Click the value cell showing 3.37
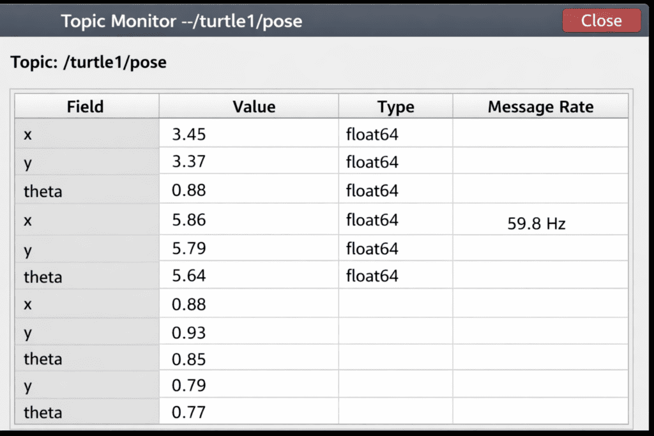 click(x=189, y=162)
